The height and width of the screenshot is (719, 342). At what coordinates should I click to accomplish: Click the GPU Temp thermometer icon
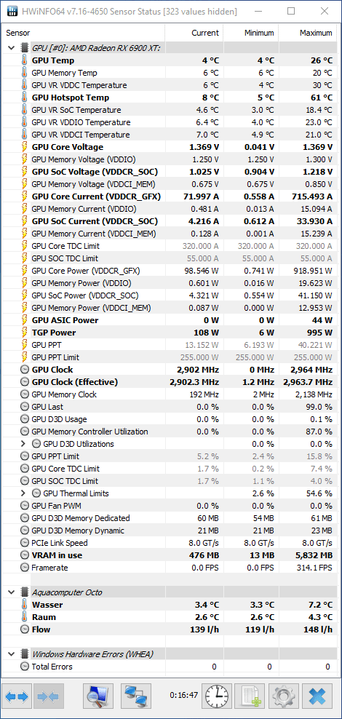point(24,60)
